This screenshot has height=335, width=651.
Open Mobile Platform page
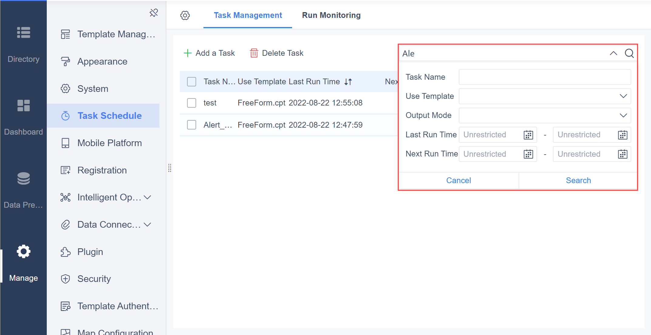[103, 143]
